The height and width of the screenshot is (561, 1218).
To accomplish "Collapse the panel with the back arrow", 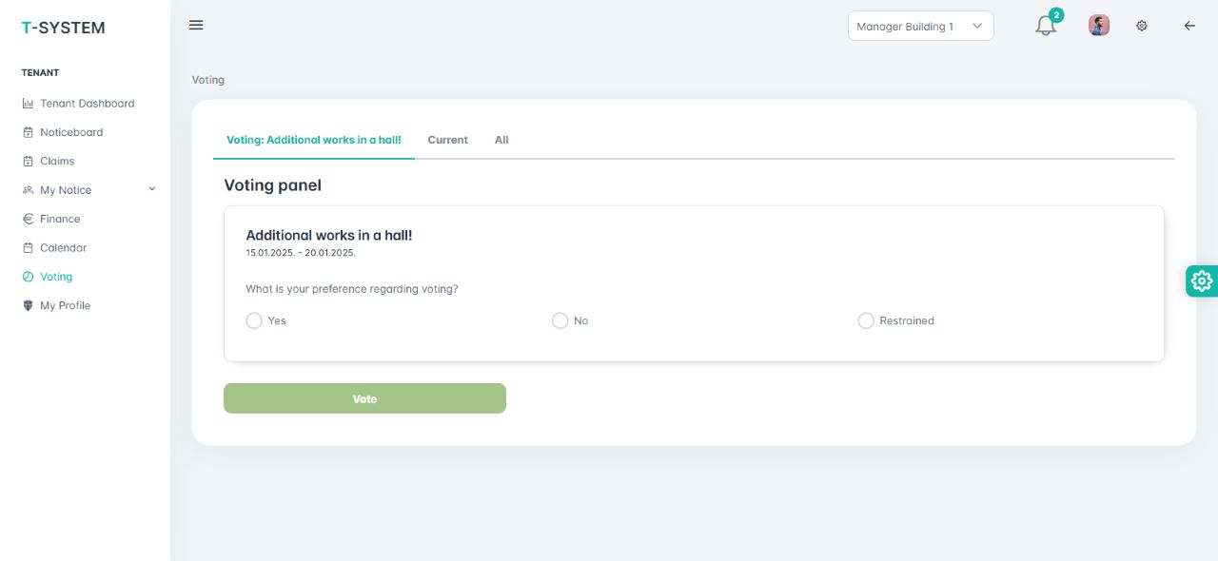I will pos(1189,26).
